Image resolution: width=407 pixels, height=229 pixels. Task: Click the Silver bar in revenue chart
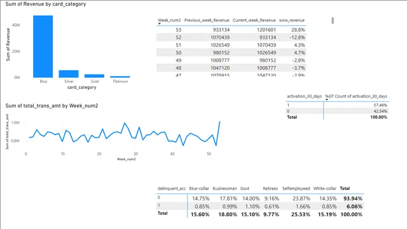tap(69, 74)
